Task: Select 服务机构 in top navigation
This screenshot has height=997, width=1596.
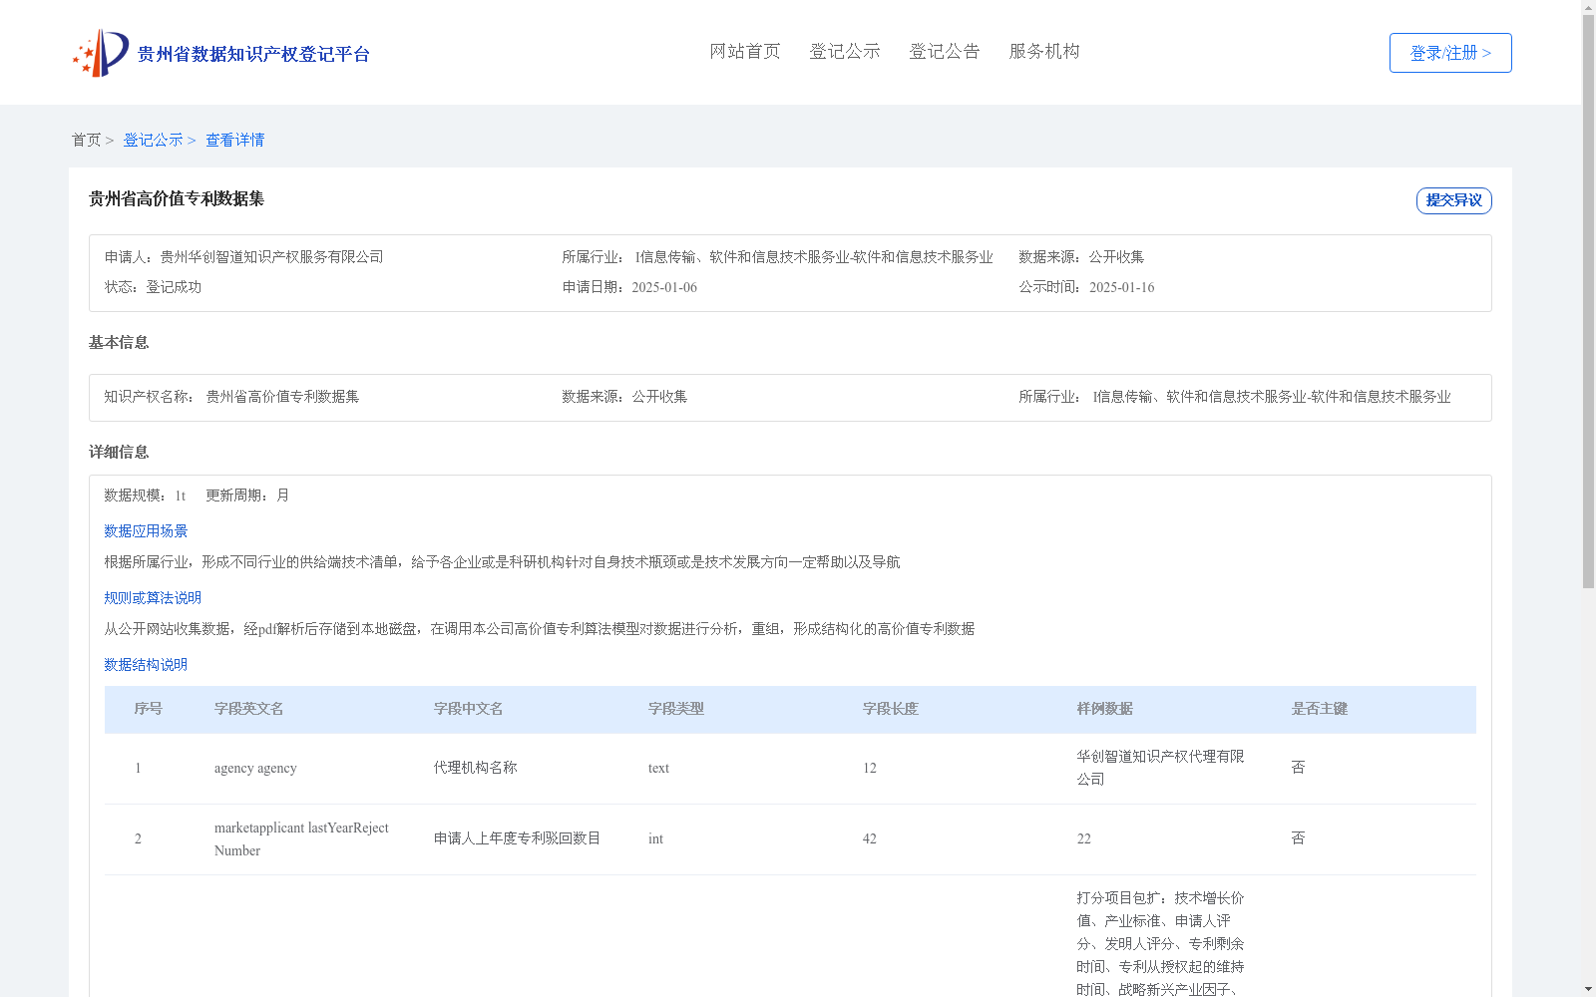Action: [x=1044, y=51]
